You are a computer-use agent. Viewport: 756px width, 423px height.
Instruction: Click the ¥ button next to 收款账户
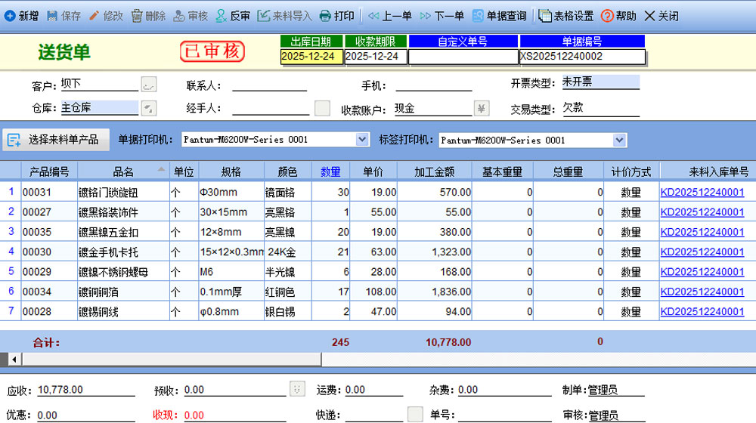(x=482, y=108)
